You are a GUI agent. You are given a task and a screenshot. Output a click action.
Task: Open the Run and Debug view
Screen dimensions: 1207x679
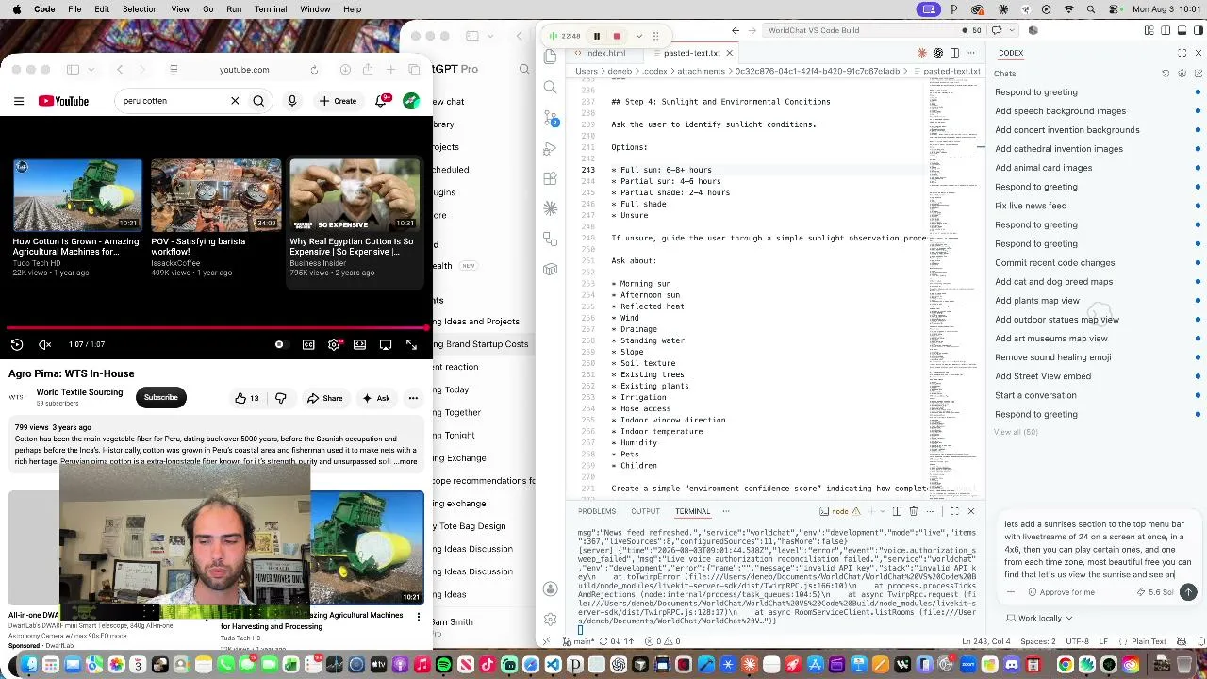pos(551,149)
